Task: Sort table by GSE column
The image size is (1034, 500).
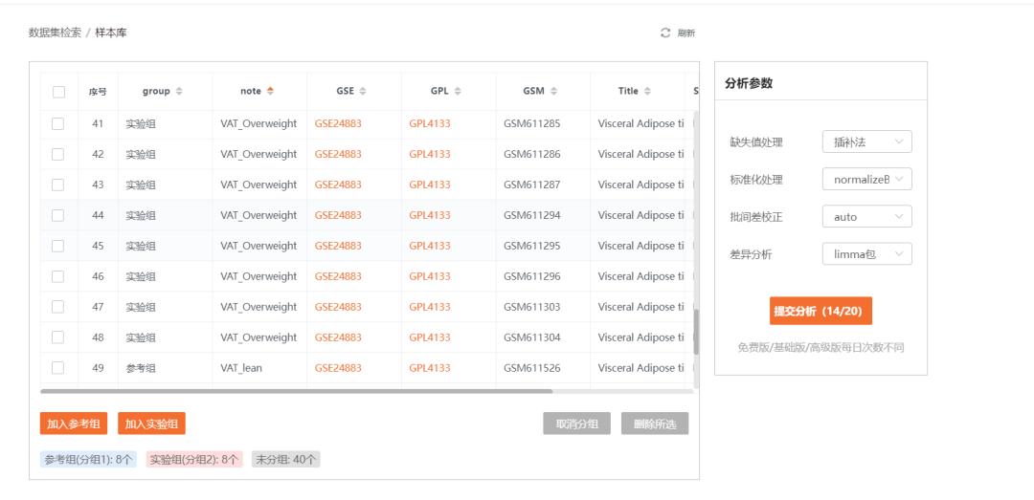Action: point(363,92)
